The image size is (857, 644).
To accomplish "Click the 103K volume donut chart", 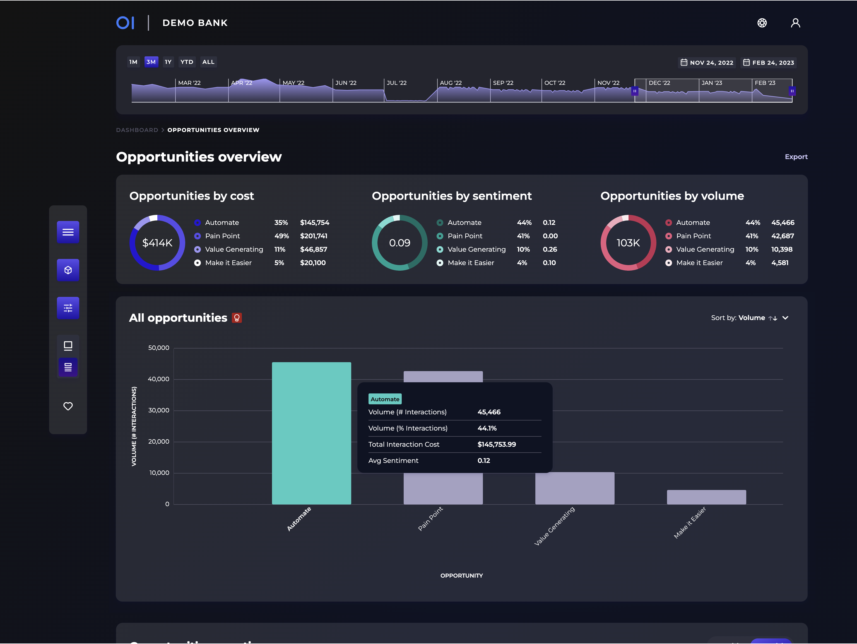I will [x=628, y=243].
